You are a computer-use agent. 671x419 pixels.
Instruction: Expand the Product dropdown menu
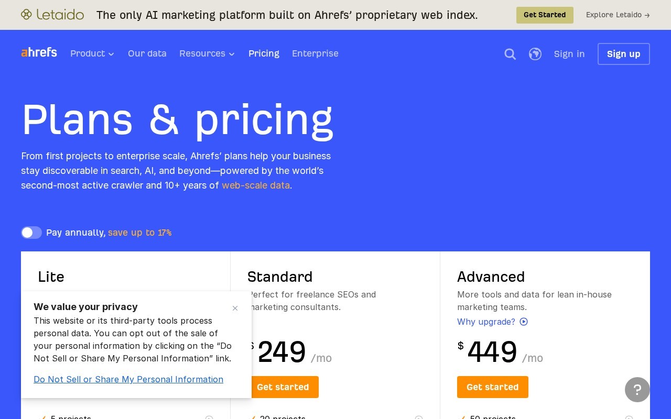(x=92, y=53)
